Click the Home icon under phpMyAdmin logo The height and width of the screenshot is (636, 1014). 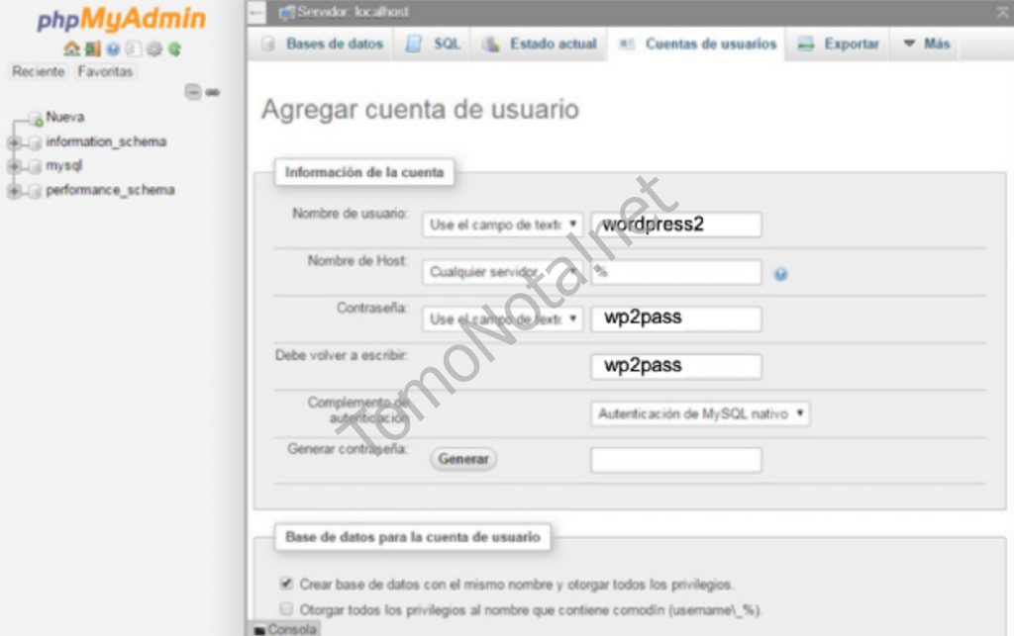pyautogui.click(x=70, y=48)
